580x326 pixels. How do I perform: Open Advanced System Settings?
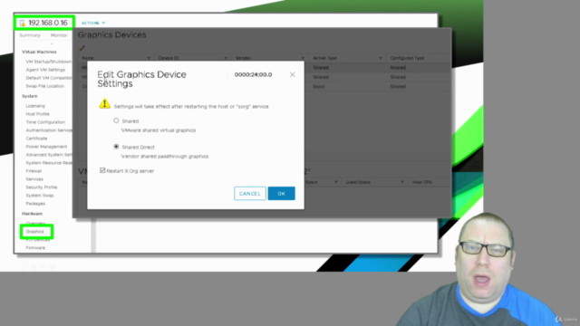click(x=48, y=155)
